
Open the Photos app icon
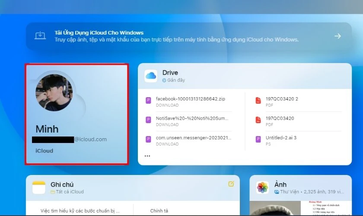pyautogui.click(x=263, y=187)
